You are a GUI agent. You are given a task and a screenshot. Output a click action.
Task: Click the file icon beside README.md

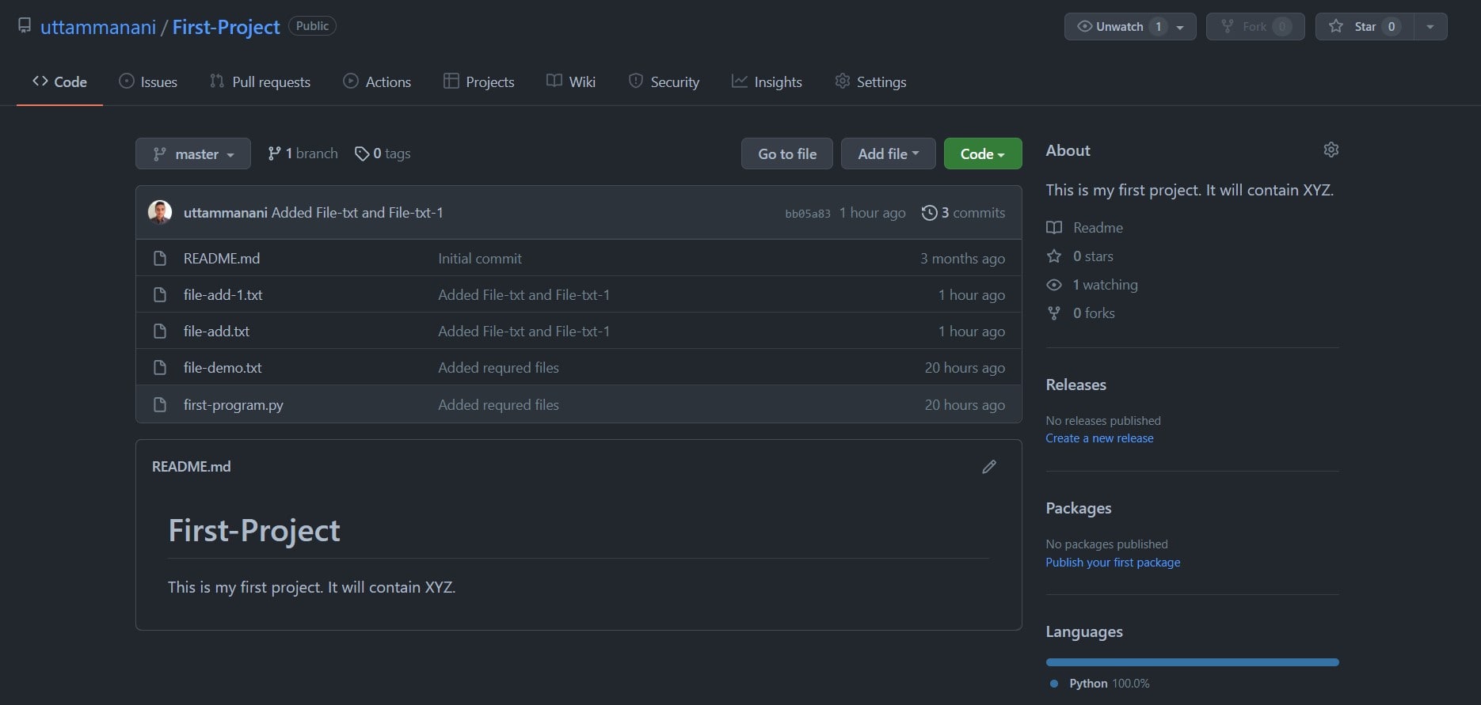tap(160, 258)
